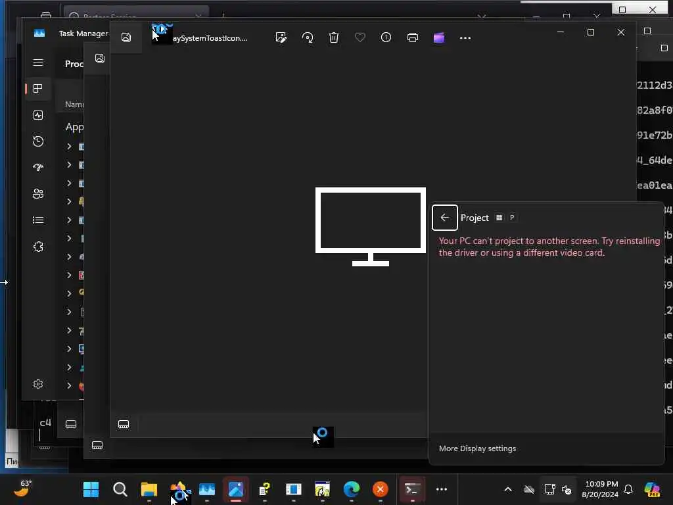Click the question-mark help app on taskbar
This screenshot has width=673, height=505.
264,489
